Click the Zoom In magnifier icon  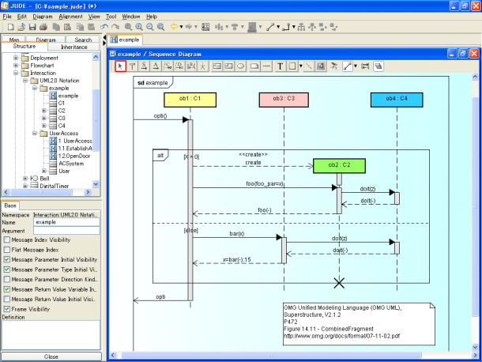pos(139,27)
